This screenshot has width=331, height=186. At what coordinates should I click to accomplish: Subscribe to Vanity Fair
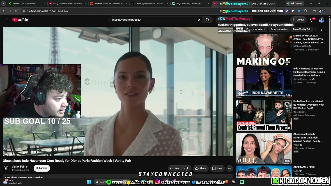click(42, 168)
